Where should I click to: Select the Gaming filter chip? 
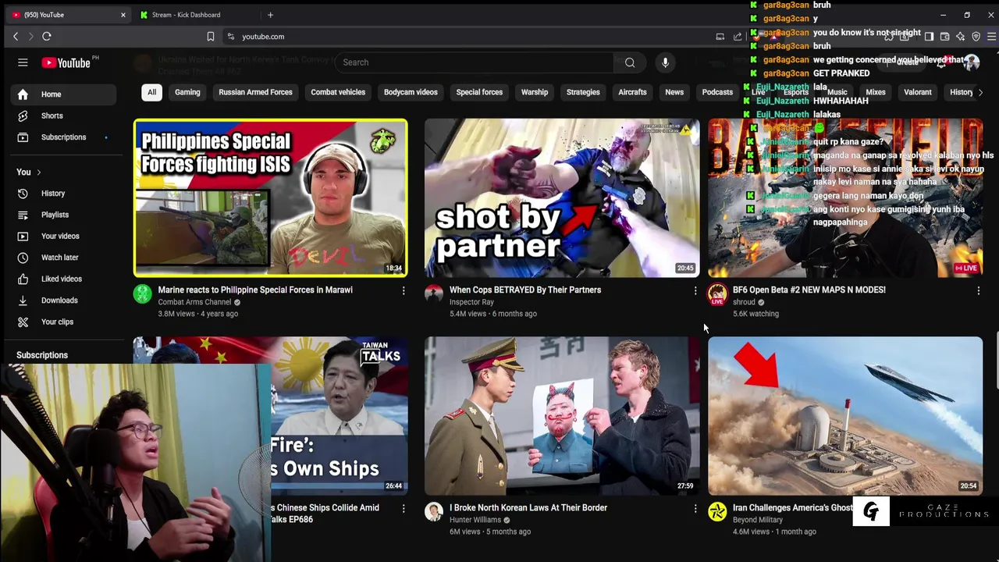pos(187,92)
